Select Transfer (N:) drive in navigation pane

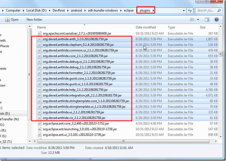pos(10,119)
